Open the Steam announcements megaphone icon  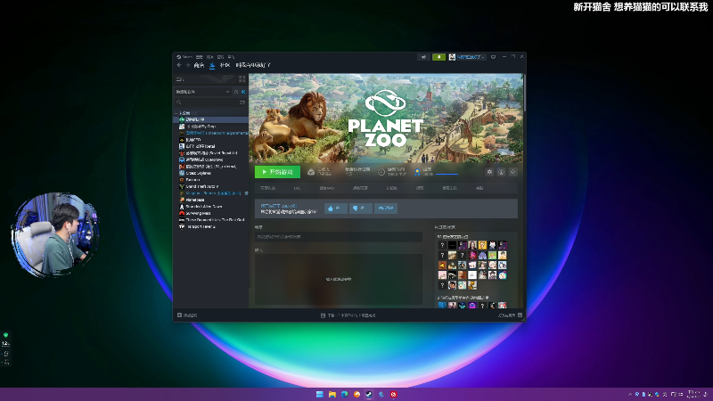(424, 57)
